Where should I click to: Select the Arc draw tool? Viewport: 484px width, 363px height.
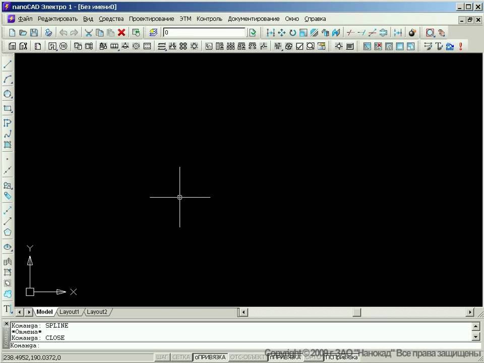pyautogui.click(x=8, y=79)
